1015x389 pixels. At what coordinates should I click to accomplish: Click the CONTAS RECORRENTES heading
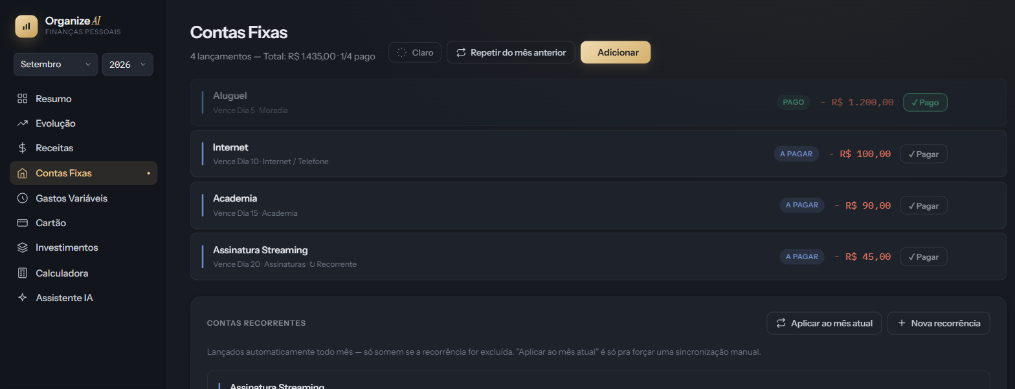[x=256, y=323]
